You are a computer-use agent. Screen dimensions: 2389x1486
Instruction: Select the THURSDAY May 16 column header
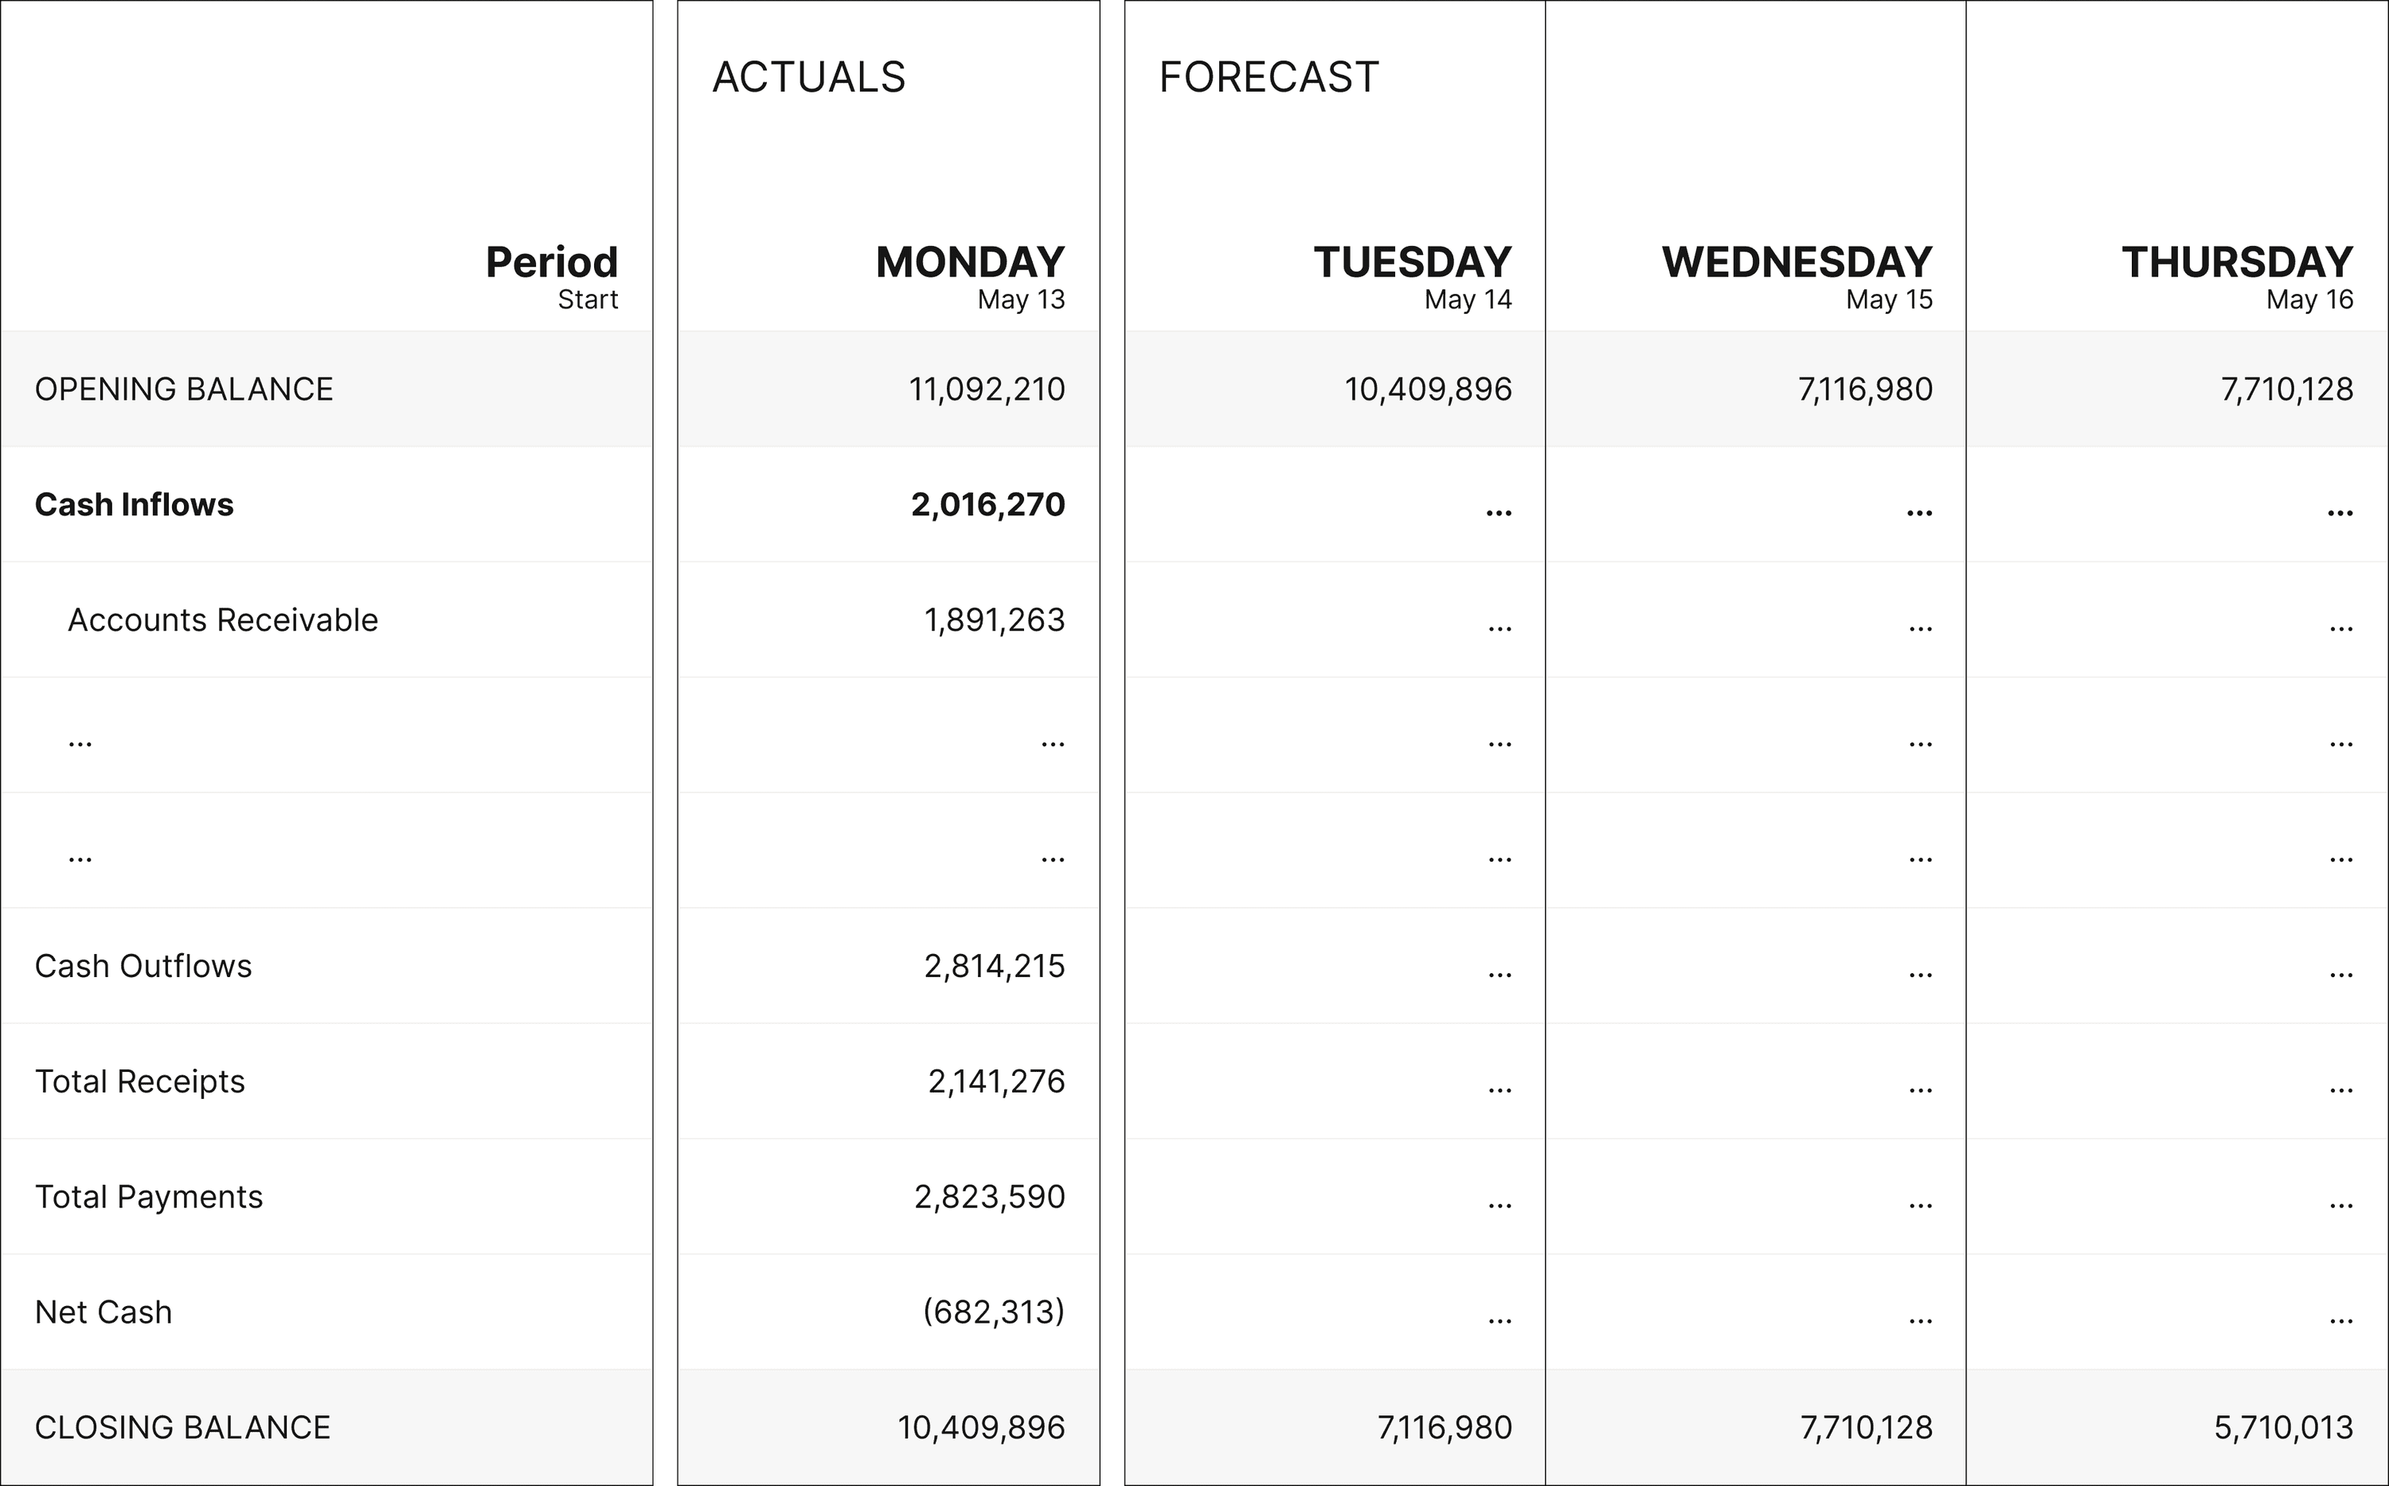[x=2237, y=276]
